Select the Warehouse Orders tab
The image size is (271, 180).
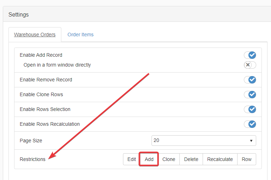click(x=35, y=35)
